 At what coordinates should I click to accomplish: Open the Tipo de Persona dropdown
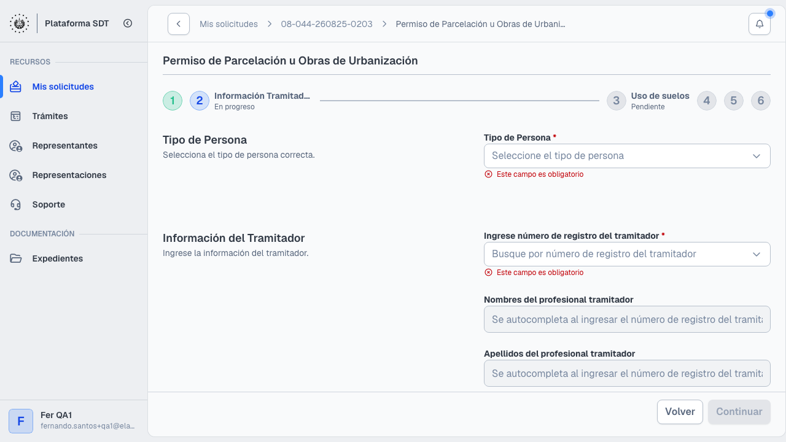coord(627,156)
